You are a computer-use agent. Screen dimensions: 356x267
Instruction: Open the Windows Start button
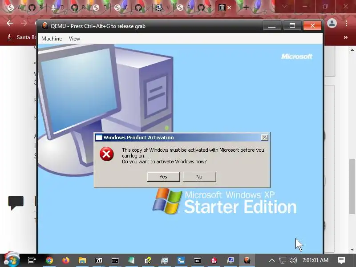(x=12, y=259)
